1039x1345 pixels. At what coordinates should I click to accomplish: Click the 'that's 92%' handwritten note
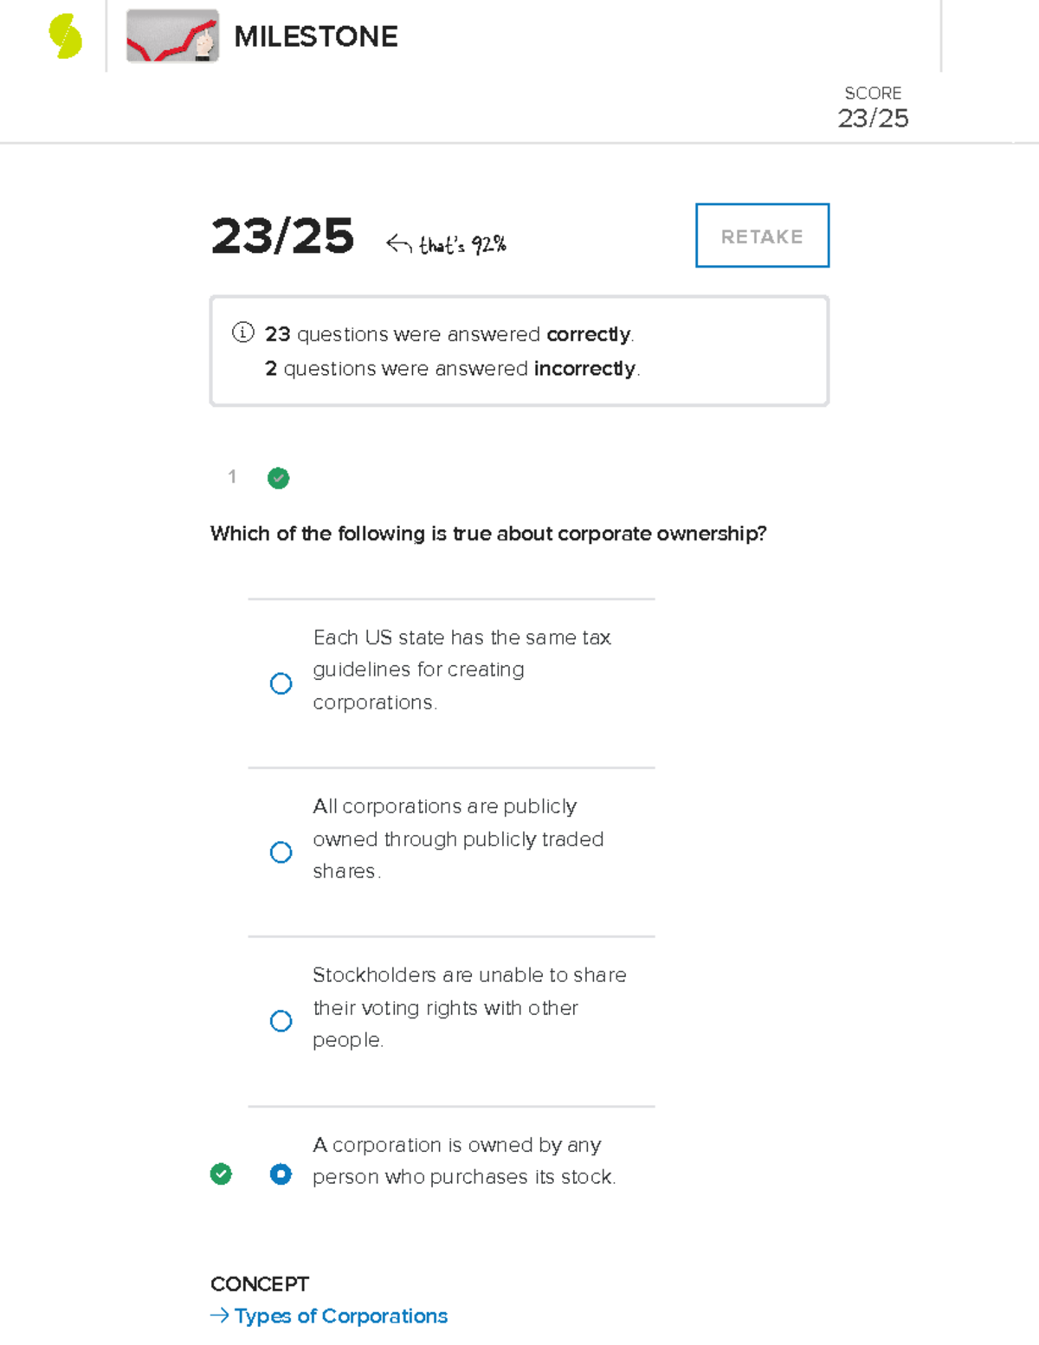click(462, 245)
